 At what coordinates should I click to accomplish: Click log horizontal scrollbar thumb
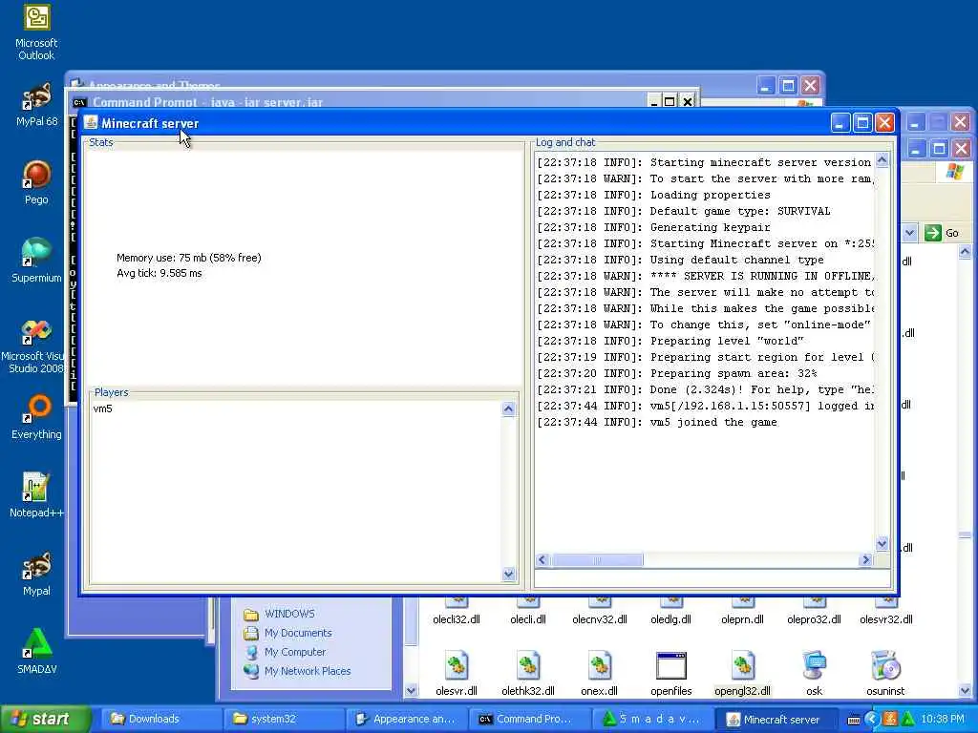tap(597, 559)
